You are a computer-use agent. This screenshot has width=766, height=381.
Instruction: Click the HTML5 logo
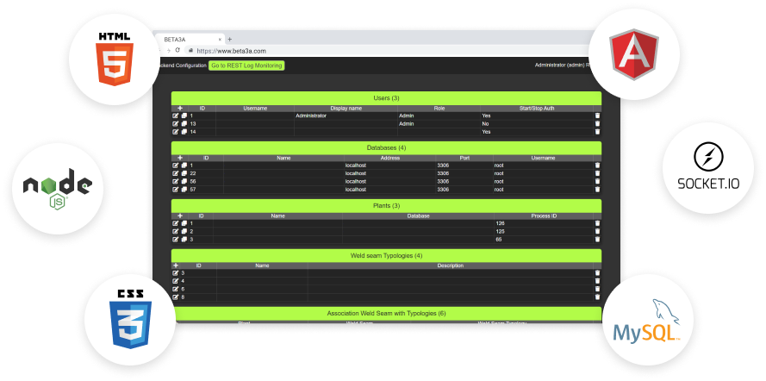115,59
